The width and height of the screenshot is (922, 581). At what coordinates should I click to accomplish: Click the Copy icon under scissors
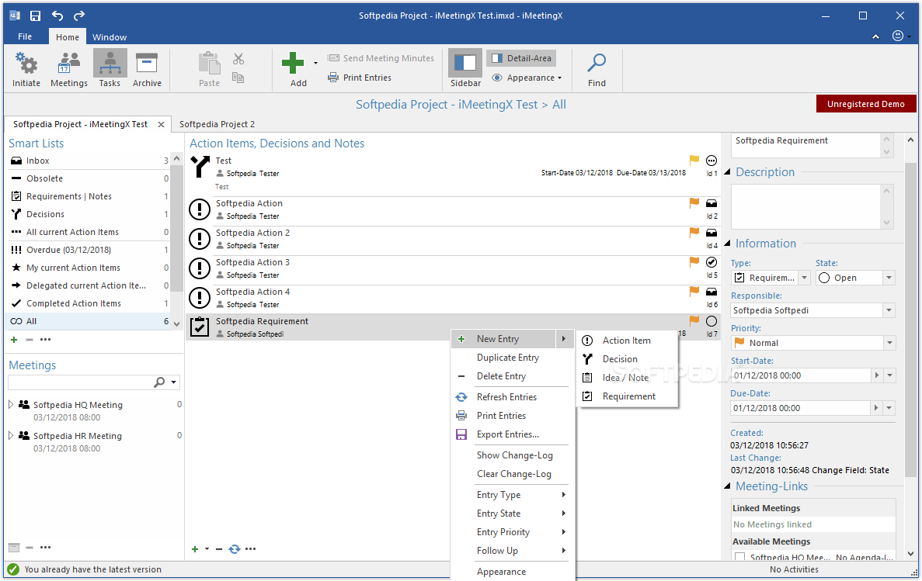pos(238,78)
